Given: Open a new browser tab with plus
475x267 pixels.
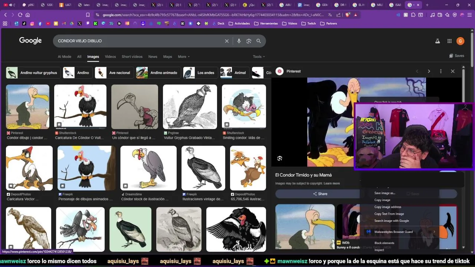Looking at the screenshot, I should point(427,5).
